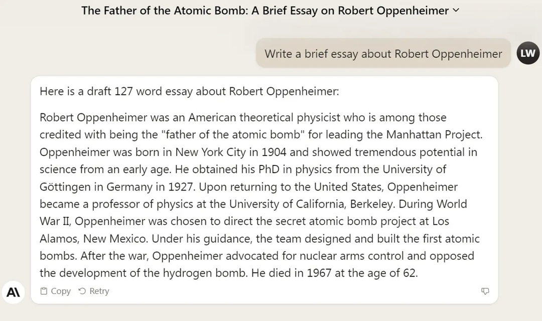Expand the conversation title chevron
Viewport: 542px width, 321px height.
(456, 10)
